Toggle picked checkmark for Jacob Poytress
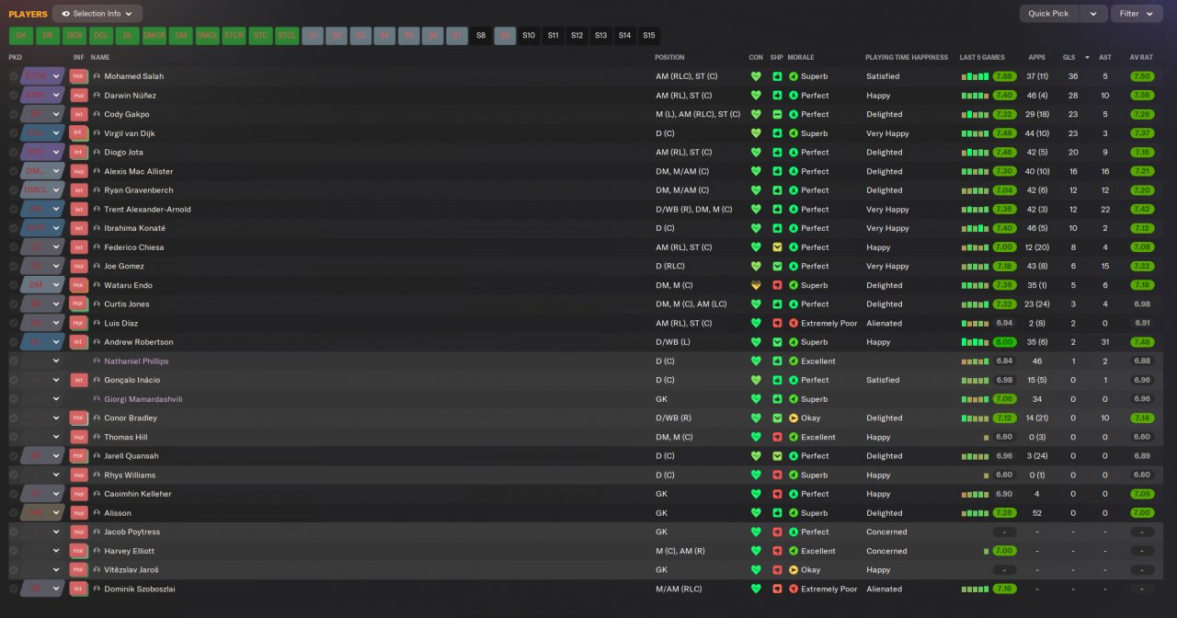 click(13, 532)
